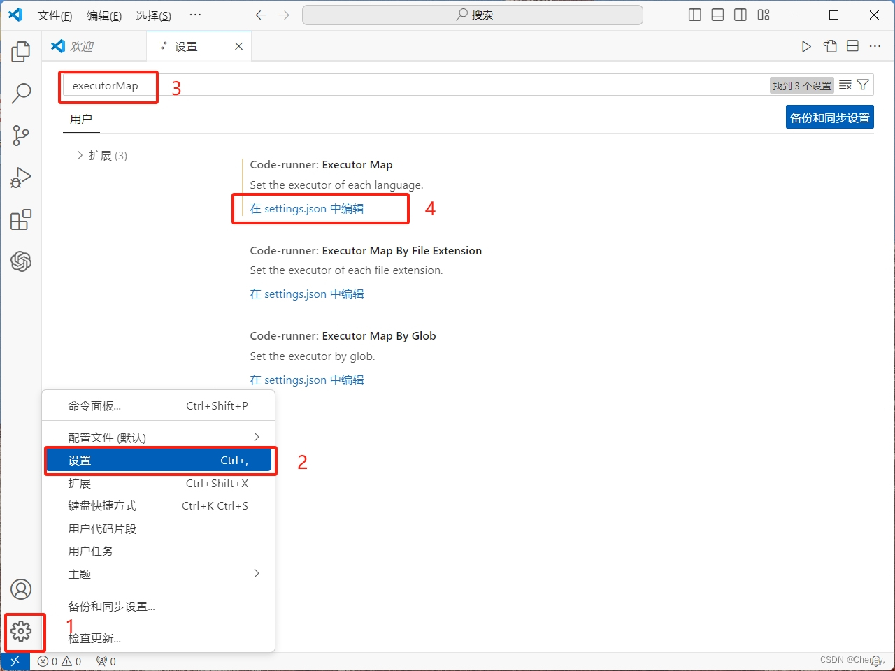Open settings JSON file icon
The height and width of the screenshot is (671, 895).
point(830,46)
